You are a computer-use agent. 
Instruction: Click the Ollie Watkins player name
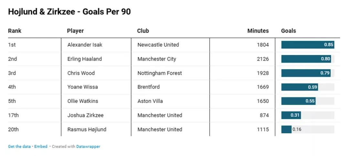(x=83, y=101)
